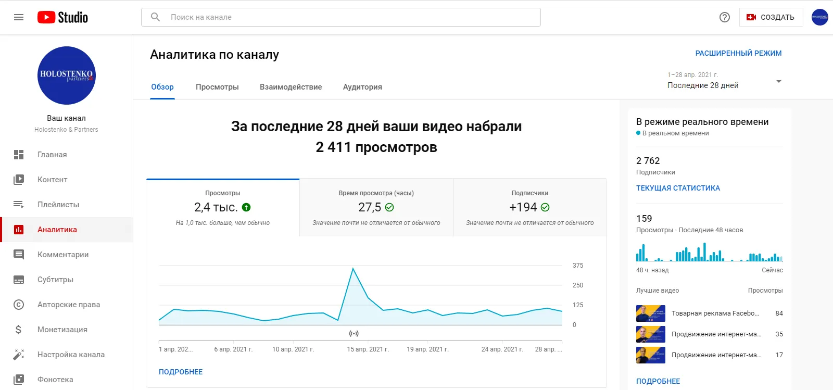
Task: Click the date range dropdown arrow
Action: 779,81
